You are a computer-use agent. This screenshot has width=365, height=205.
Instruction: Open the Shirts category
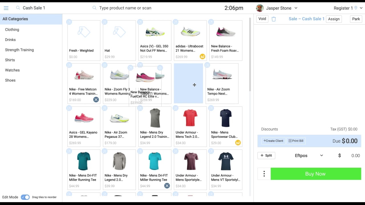10,60
